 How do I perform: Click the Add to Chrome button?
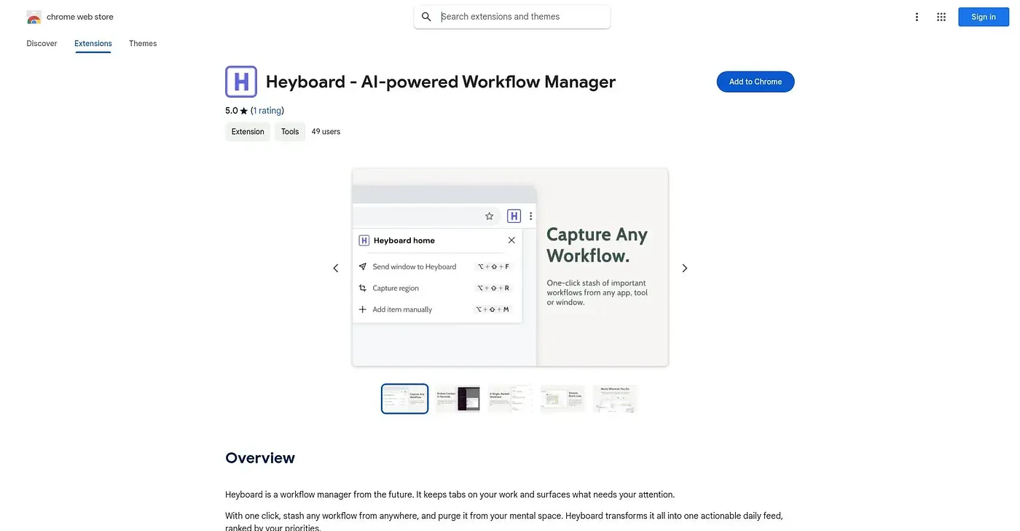coord(756,82)
